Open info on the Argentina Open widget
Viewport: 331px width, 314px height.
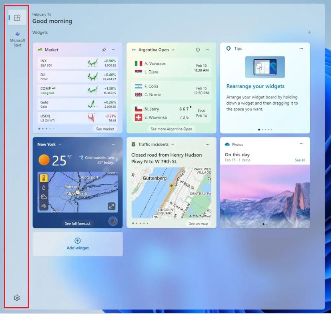[197, 50]
